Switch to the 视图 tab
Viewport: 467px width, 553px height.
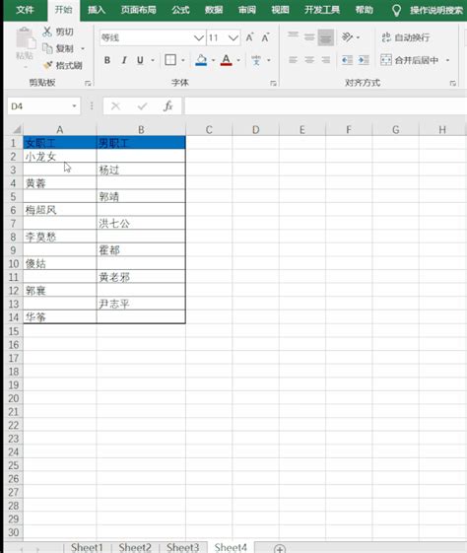click(x=280, y=10)
